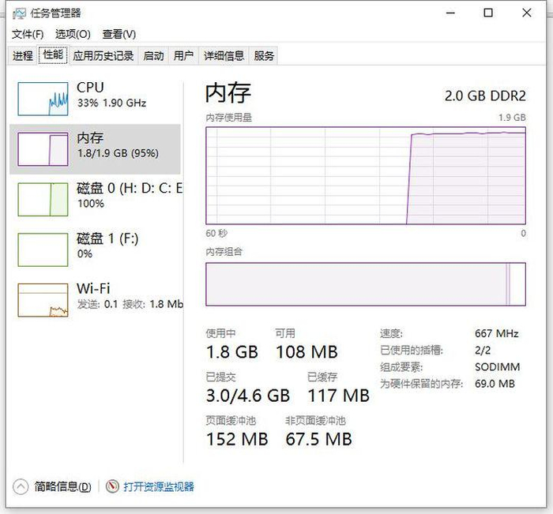
Task: Open the 打开资源监视器 link
Action: click(158, 486)
